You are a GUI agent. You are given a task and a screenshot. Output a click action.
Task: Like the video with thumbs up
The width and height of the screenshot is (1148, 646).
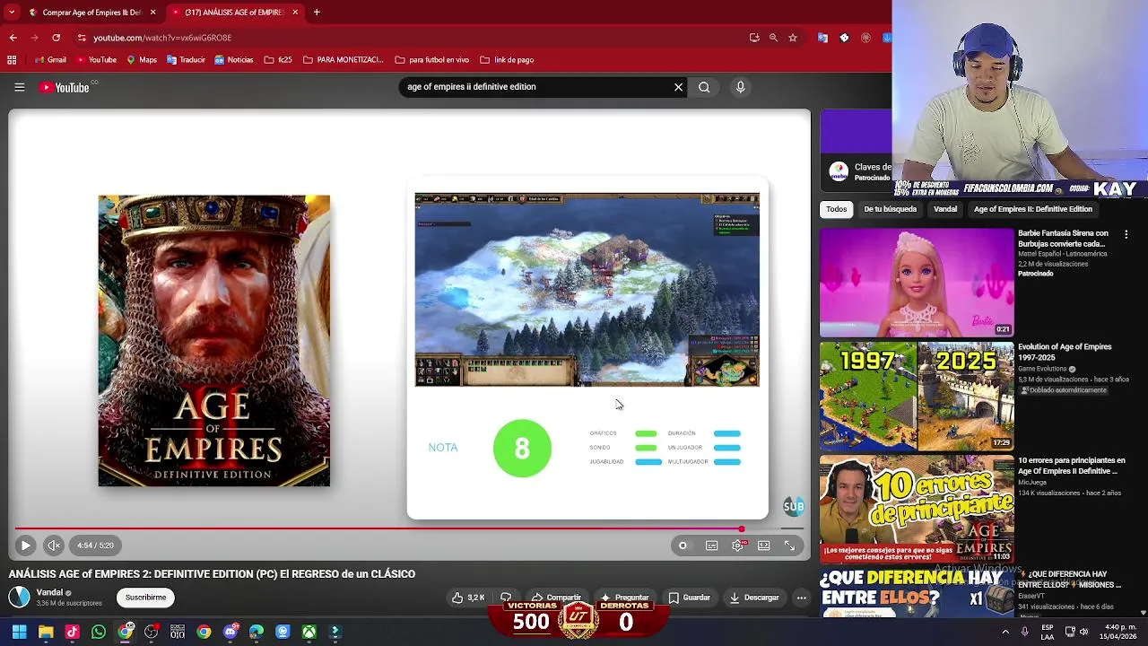pyautogui.click(x=468, y=598)
